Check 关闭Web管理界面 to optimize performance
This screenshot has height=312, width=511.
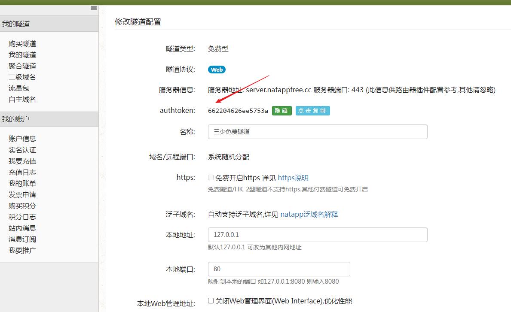pos(210,300)
